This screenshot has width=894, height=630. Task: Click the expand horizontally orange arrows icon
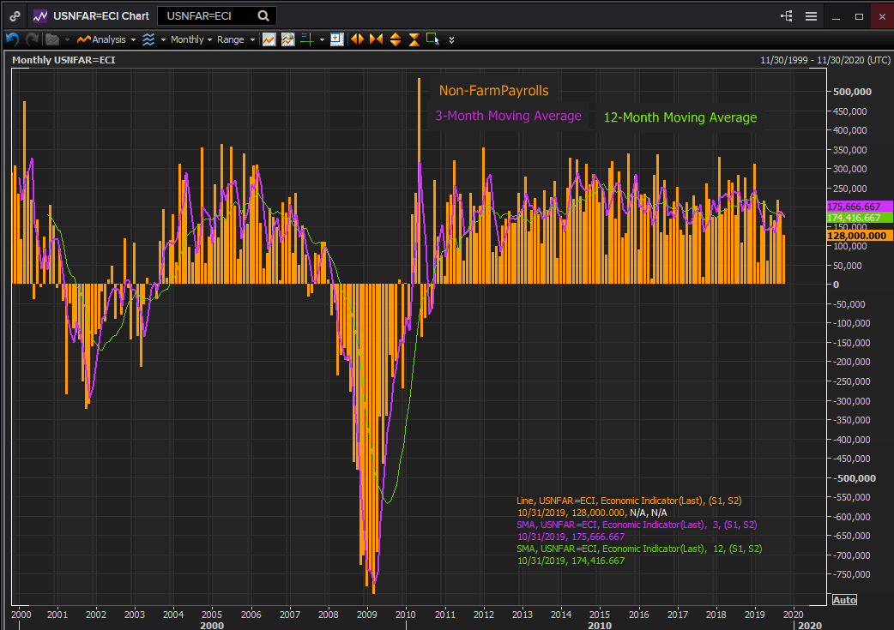357,39
